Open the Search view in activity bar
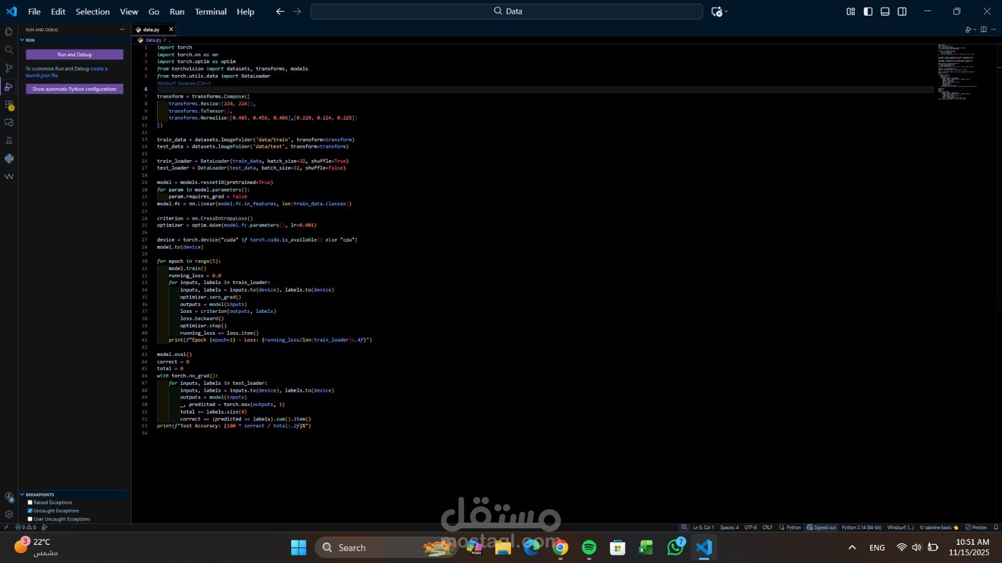 (9, 49)
